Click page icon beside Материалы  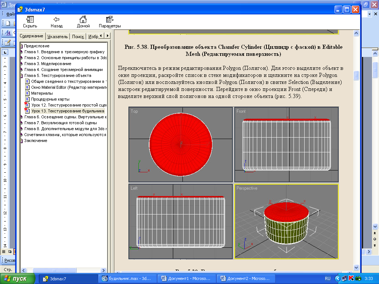[27, 93]
